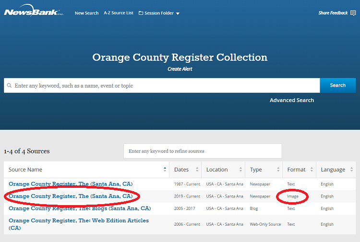Screen dimensions: 360x242
Task: Click the Create Alert link
Action: click(x=180, y=69)
